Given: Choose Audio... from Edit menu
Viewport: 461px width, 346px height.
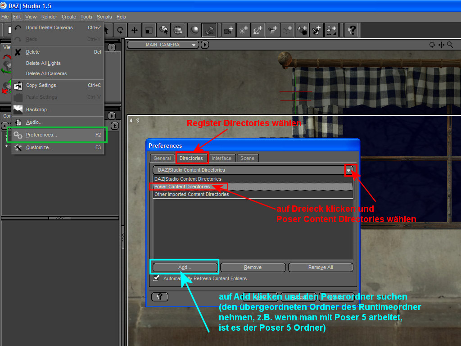Looking at the screenshot, I should click(58, 122).
